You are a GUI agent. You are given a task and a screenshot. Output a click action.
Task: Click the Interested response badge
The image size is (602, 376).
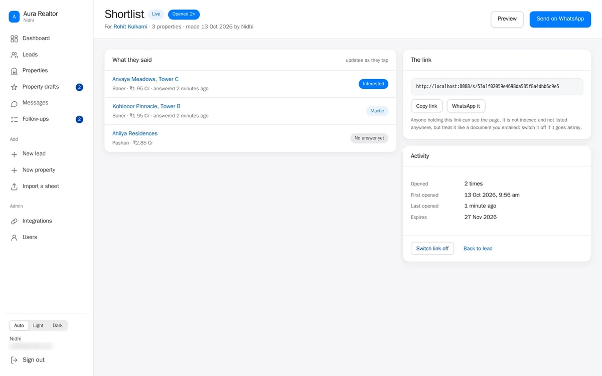coord(373,84)
